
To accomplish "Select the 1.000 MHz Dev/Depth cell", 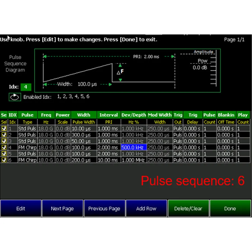I will 133,160.
